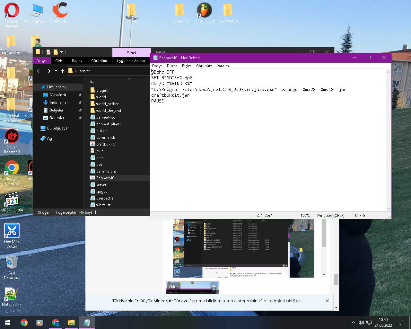
Task: Open Explorer quick access toolbar dropdown
Action: coord(61,52)
